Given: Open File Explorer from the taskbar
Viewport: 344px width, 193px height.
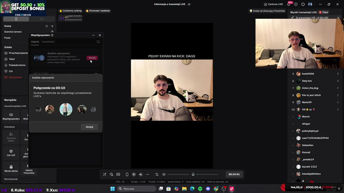Looking at the screenshot, I should [184, 189].
